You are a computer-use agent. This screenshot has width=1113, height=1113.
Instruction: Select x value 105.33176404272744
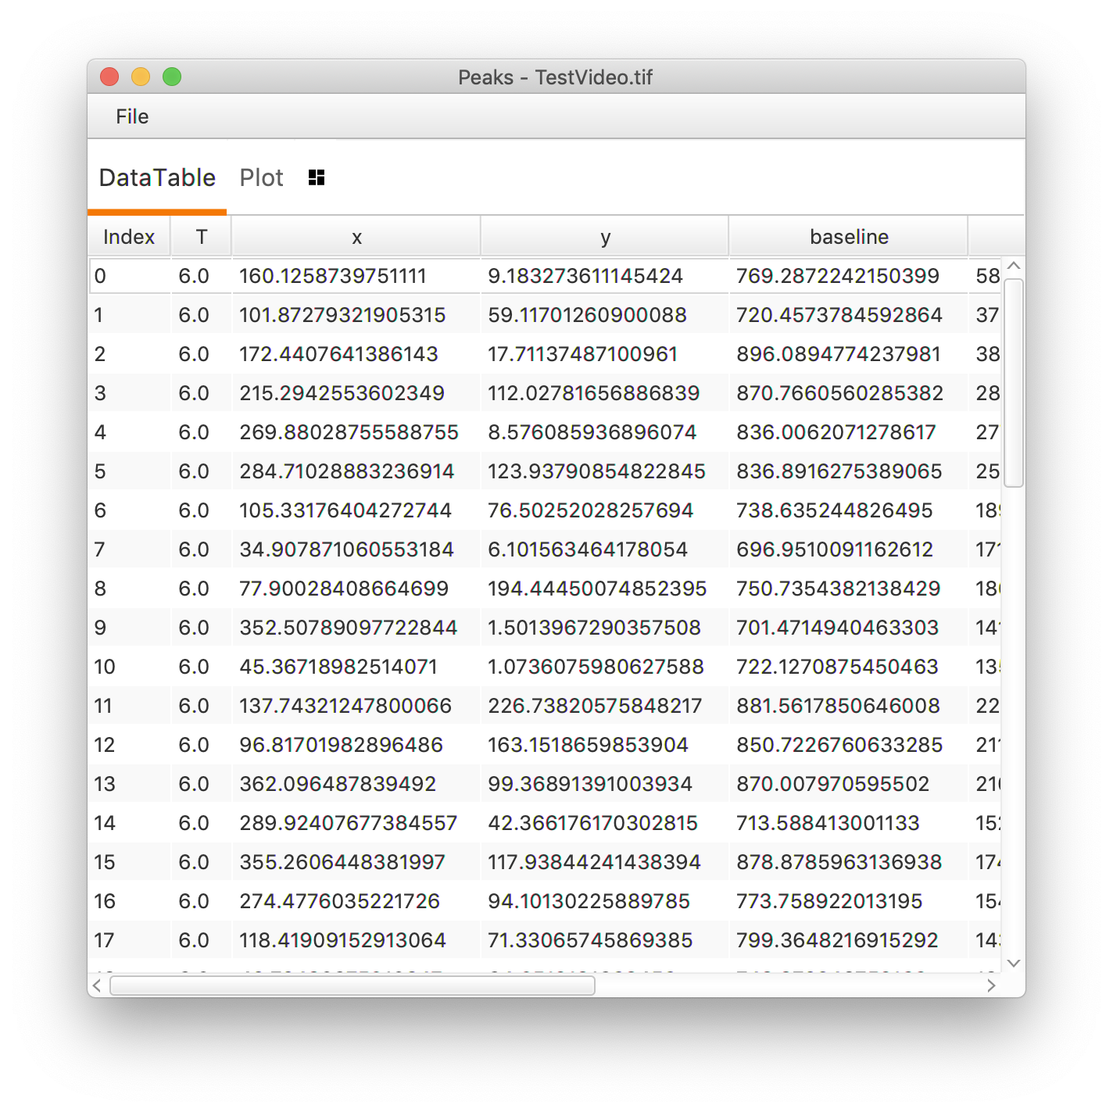[345, 510]
